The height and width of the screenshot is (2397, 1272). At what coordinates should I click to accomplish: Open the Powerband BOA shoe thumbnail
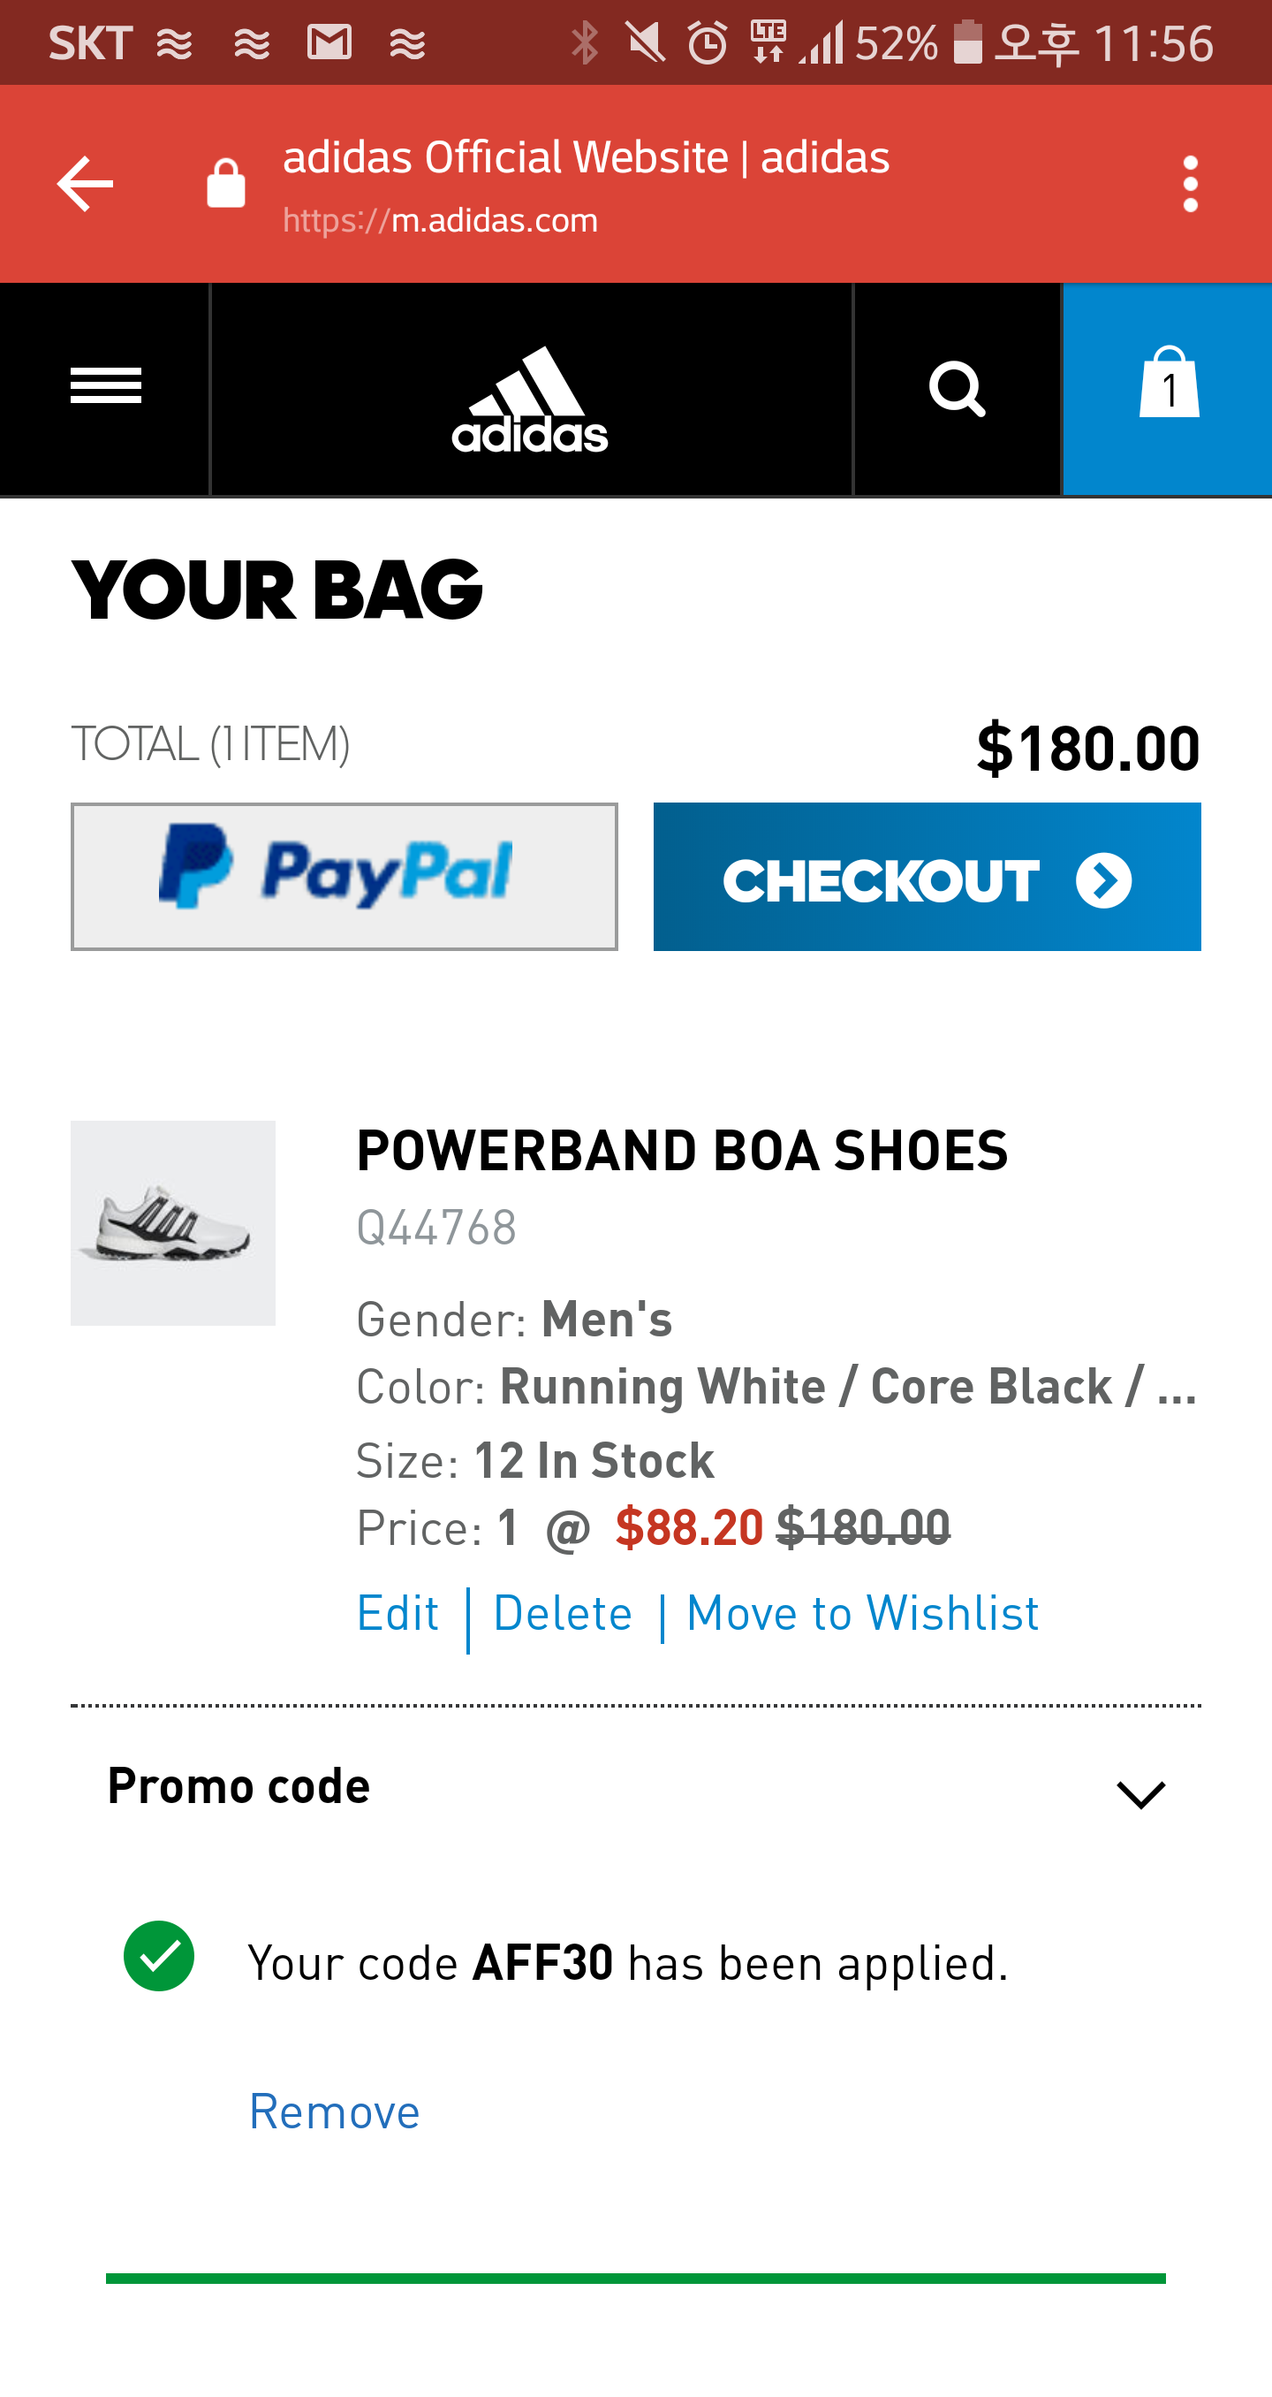tap(173, 1222)
